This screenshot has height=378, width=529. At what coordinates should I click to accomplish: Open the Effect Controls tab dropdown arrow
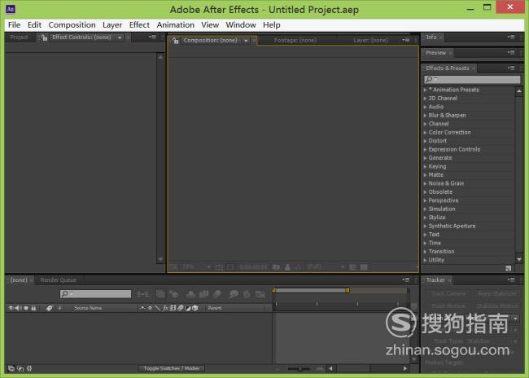pyautogui.click(x=120, y=37)
